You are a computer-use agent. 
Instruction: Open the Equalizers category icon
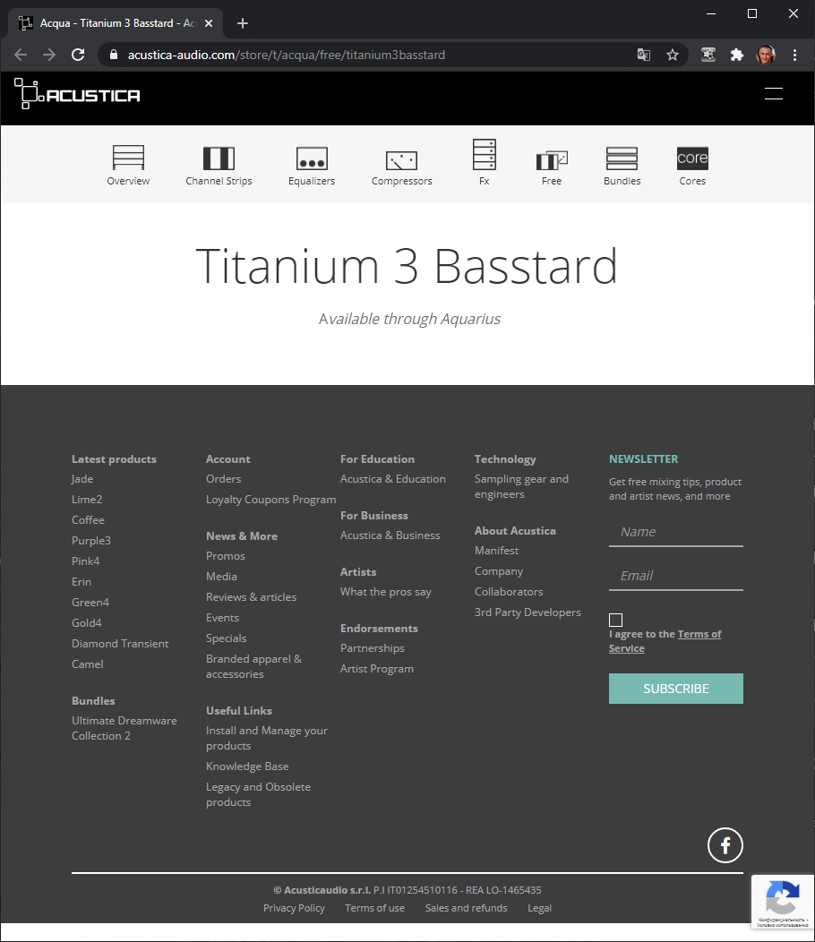tap(312, 158)
